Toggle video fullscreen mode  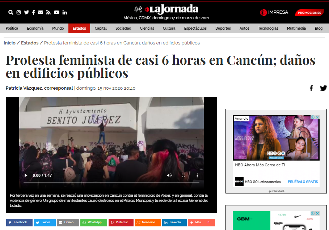tap(184, 175)
